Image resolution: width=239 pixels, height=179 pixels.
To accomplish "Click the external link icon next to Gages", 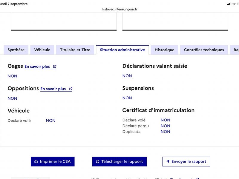I will [55, 66].
